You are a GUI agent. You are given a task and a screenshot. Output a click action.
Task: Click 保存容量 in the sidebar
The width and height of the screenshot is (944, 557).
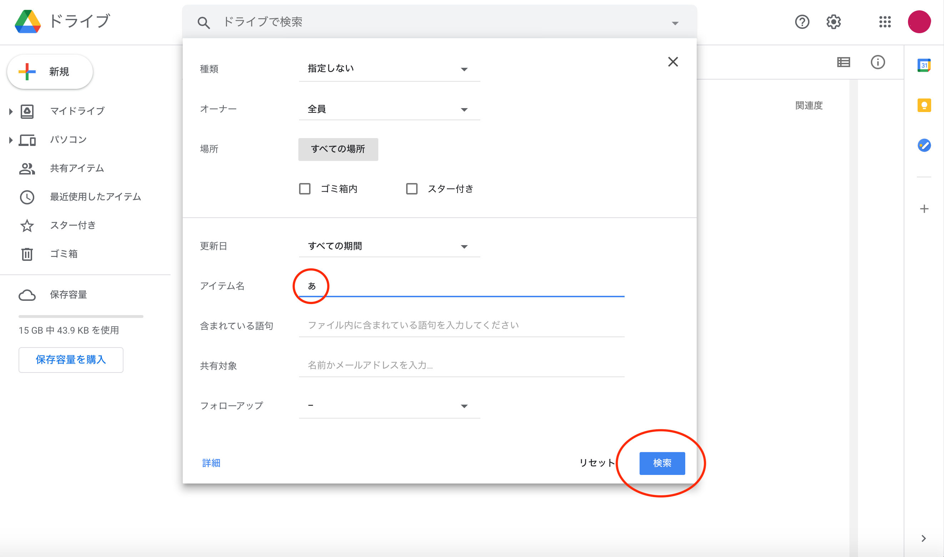[x=68, y=295]
